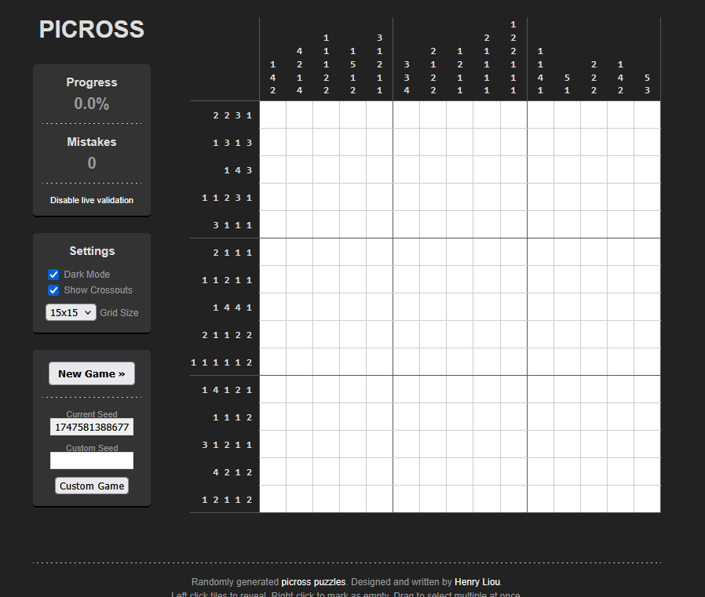This screenshot has height=597, width=705.
Task: Reveal first tile of row 2 2 3 1
Action: click(273, 115)
